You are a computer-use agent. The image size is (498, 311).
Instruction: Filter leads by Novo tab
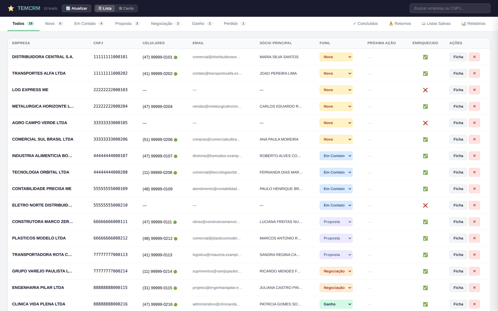[54, 24]
